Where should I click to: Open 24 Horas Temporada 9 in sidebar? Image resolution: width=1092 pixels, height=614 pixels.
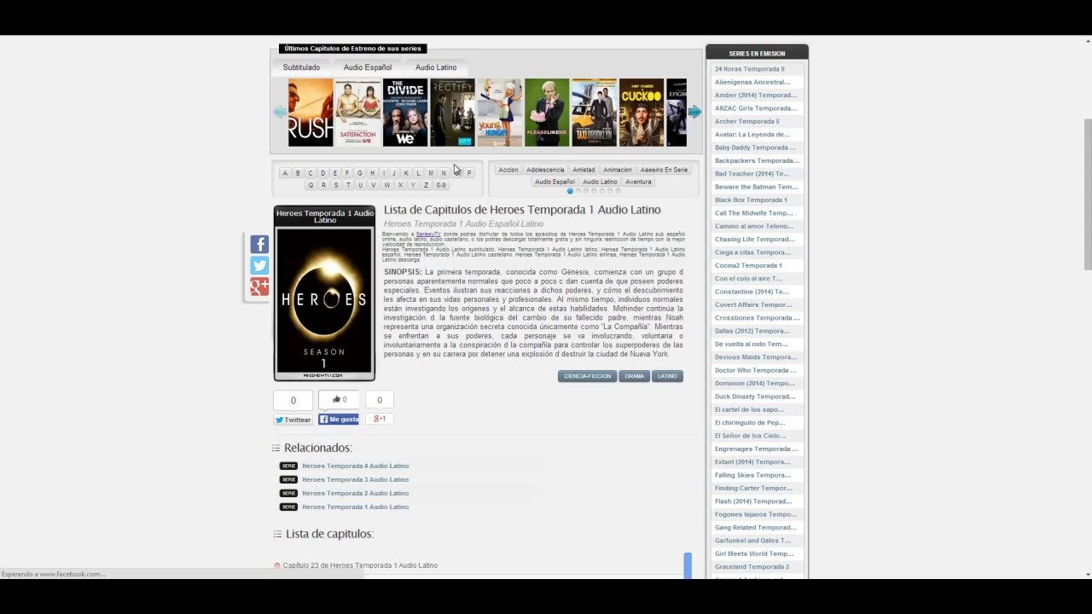(749, 69)
